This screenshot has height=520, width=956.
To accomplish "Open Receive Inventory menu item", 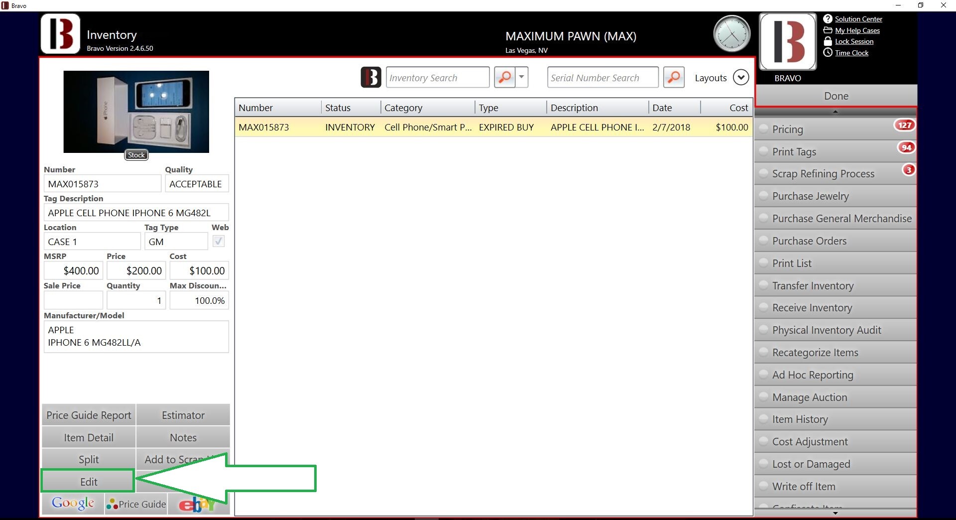I will point(836,308).
